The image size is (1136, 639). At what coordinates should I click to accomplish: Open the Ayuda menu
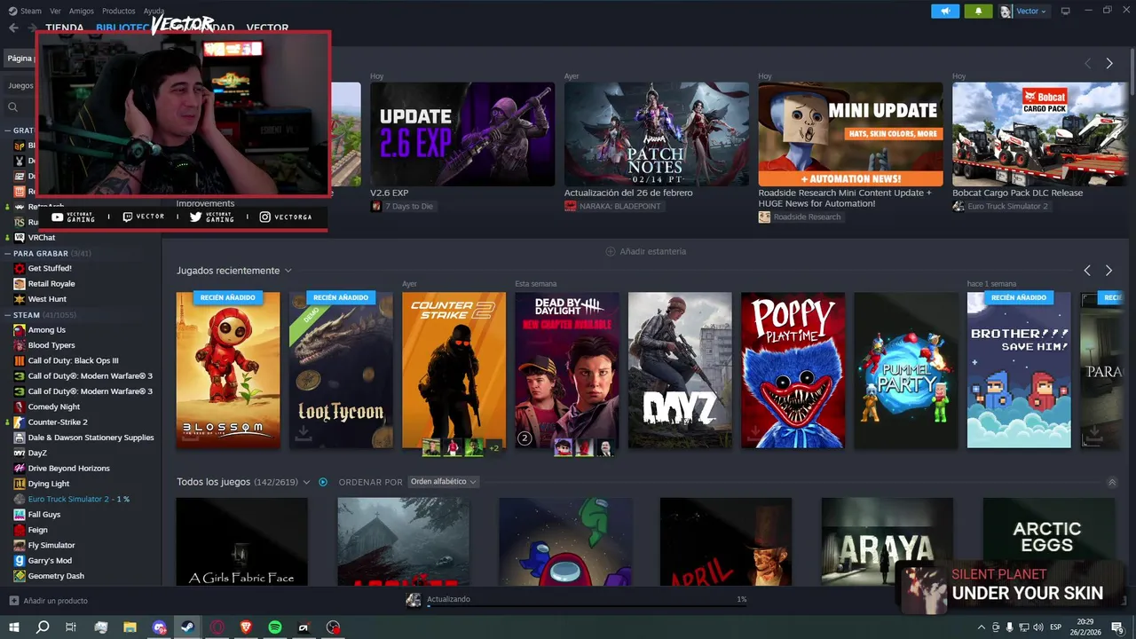[x=154, y=11]
